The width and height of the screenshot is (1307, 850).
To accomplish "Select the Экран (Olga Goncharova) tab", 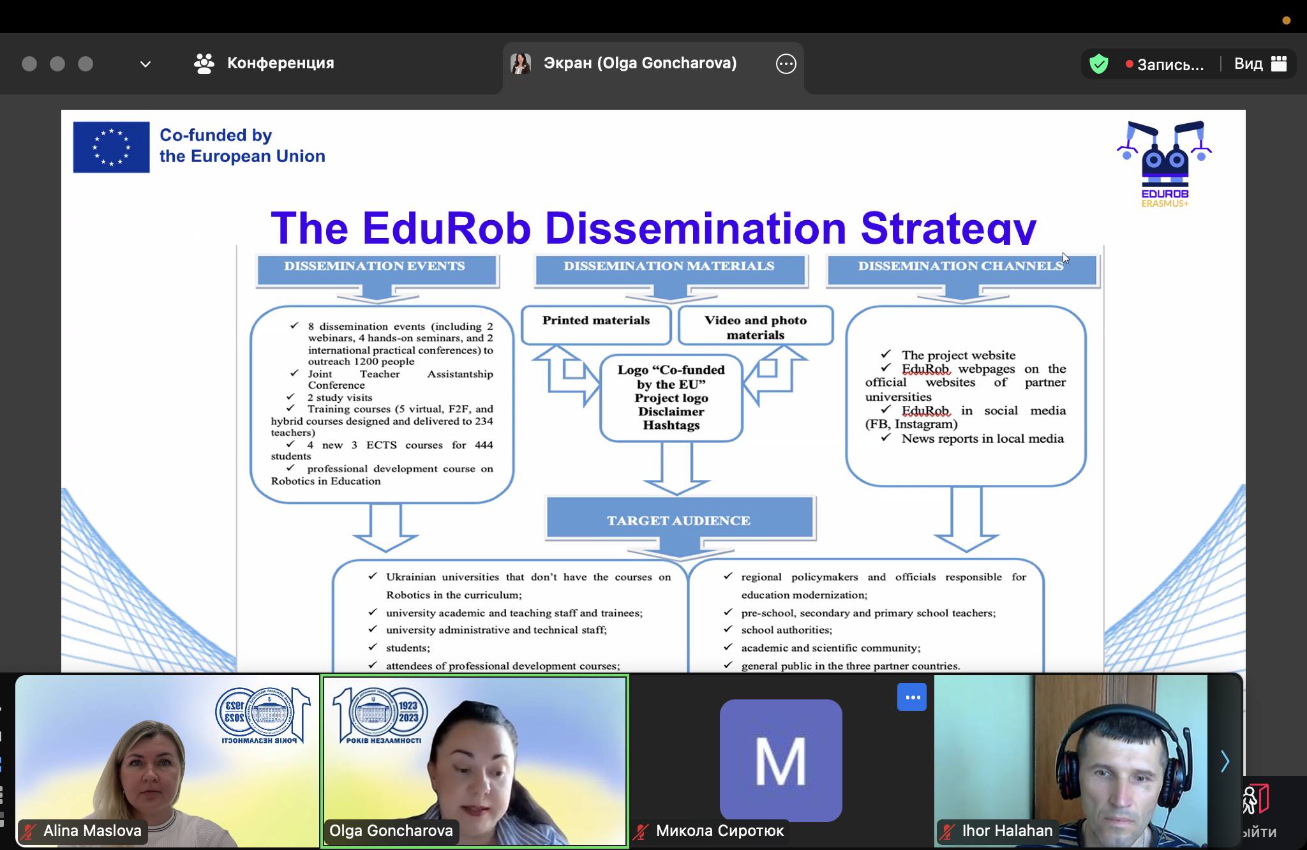I will [x=640, y=63].
